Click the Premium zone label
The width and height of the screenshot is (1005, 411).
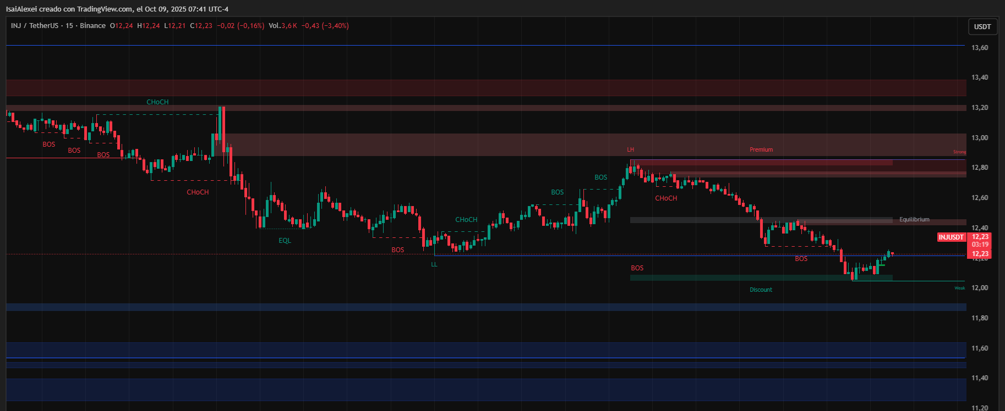pos(761,149)
